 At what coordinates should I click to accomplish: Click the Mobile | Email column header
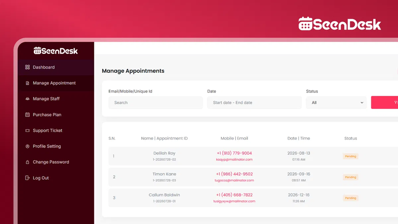234,138
